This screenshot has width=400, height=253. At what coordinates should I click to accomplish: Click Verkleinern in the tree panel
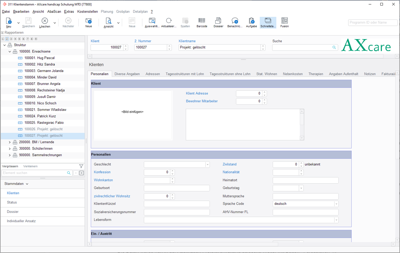pos(30,166)
